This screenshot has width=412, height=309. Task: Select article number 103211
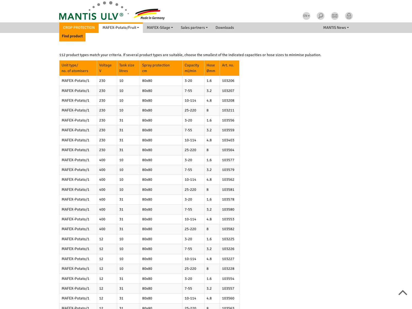(x=228, y=110)
